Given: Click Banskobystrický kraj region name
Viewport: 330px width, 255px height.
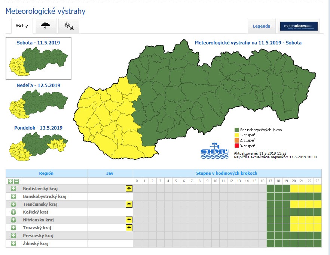Looking at the screenshot, I should click(x=45, y=196).
